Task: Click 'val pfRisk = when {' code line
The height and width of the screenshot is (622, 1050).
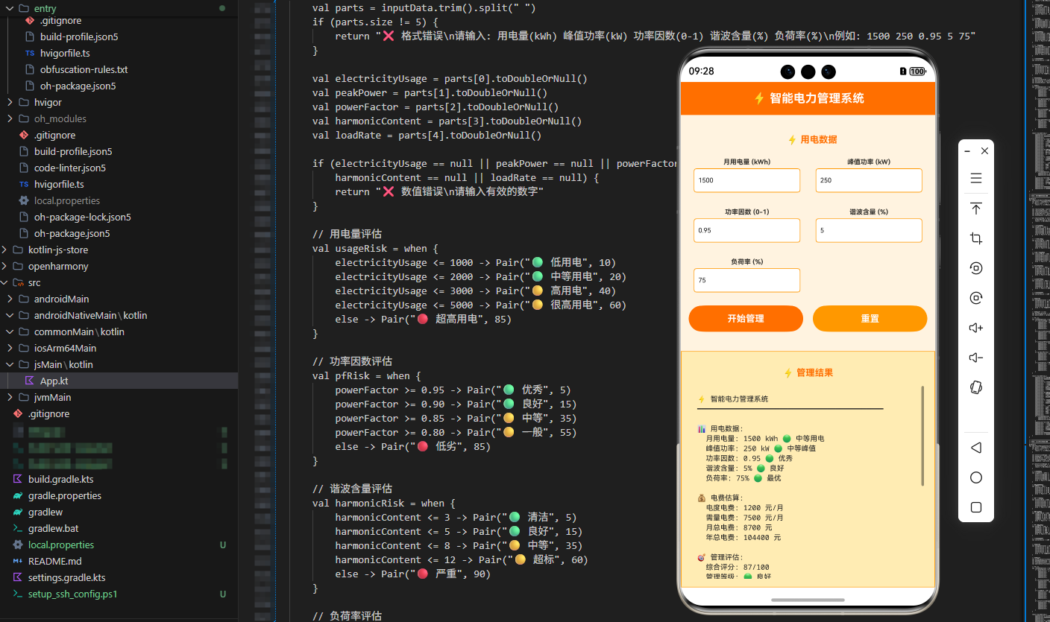Action: pyautogui.click(x=367, y=375)
